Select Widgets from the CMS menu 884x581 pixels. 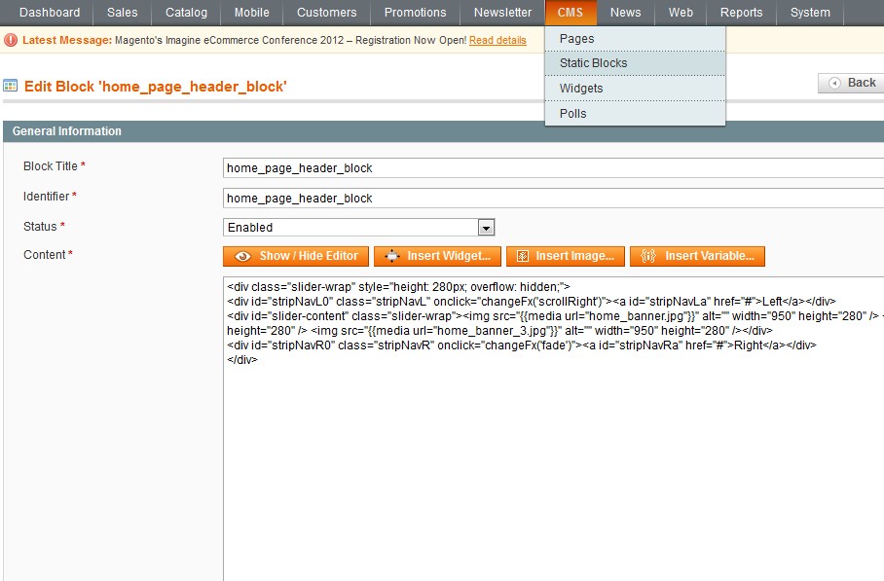tap(580, 88)
